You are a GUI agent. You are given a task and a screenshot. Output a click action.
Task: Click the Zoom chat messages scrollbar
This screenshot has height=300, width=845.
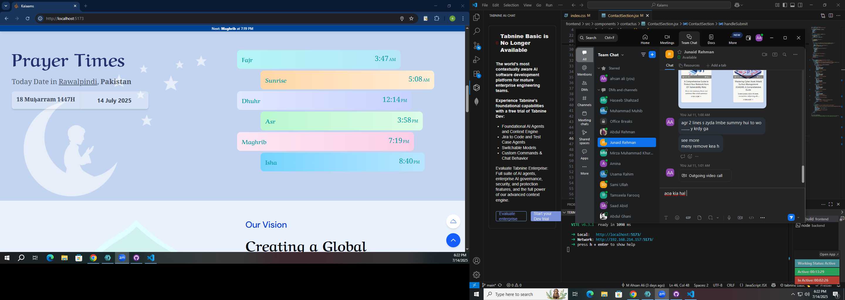tap(803, 174)
